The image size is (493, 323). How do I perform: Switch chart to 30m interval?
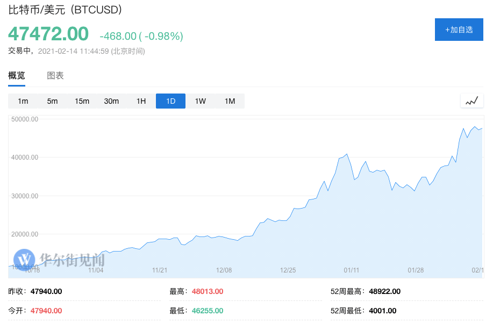click(x=111, y=101)
